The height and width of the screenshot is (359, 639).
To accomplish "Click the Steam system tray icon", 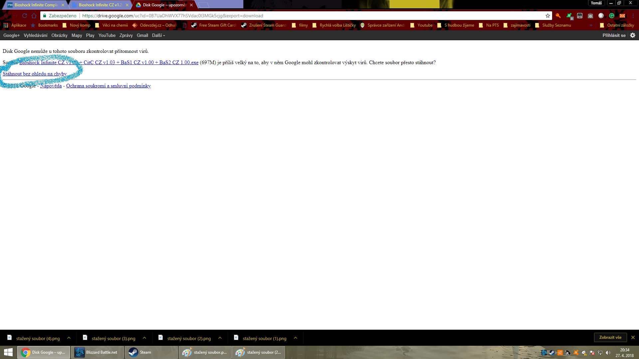I will click(x=552, y=353).
